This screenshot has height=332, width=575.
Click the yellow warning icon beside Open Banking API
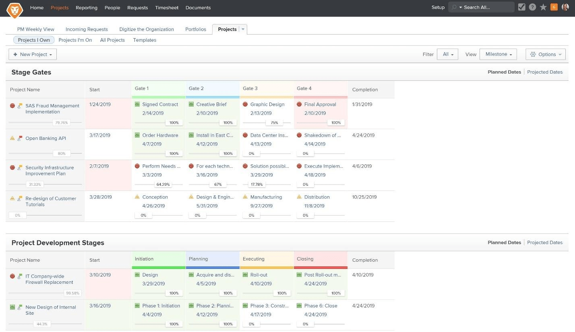click(12, 138)
